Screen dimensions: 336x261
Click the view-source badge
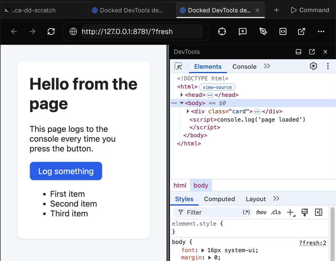click(217, 87)
